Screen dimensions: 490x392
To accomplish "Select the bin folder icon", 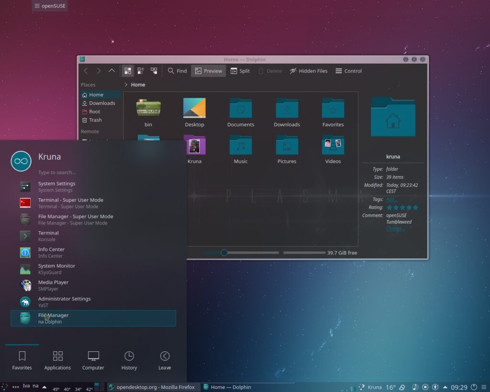I will 148,108.
